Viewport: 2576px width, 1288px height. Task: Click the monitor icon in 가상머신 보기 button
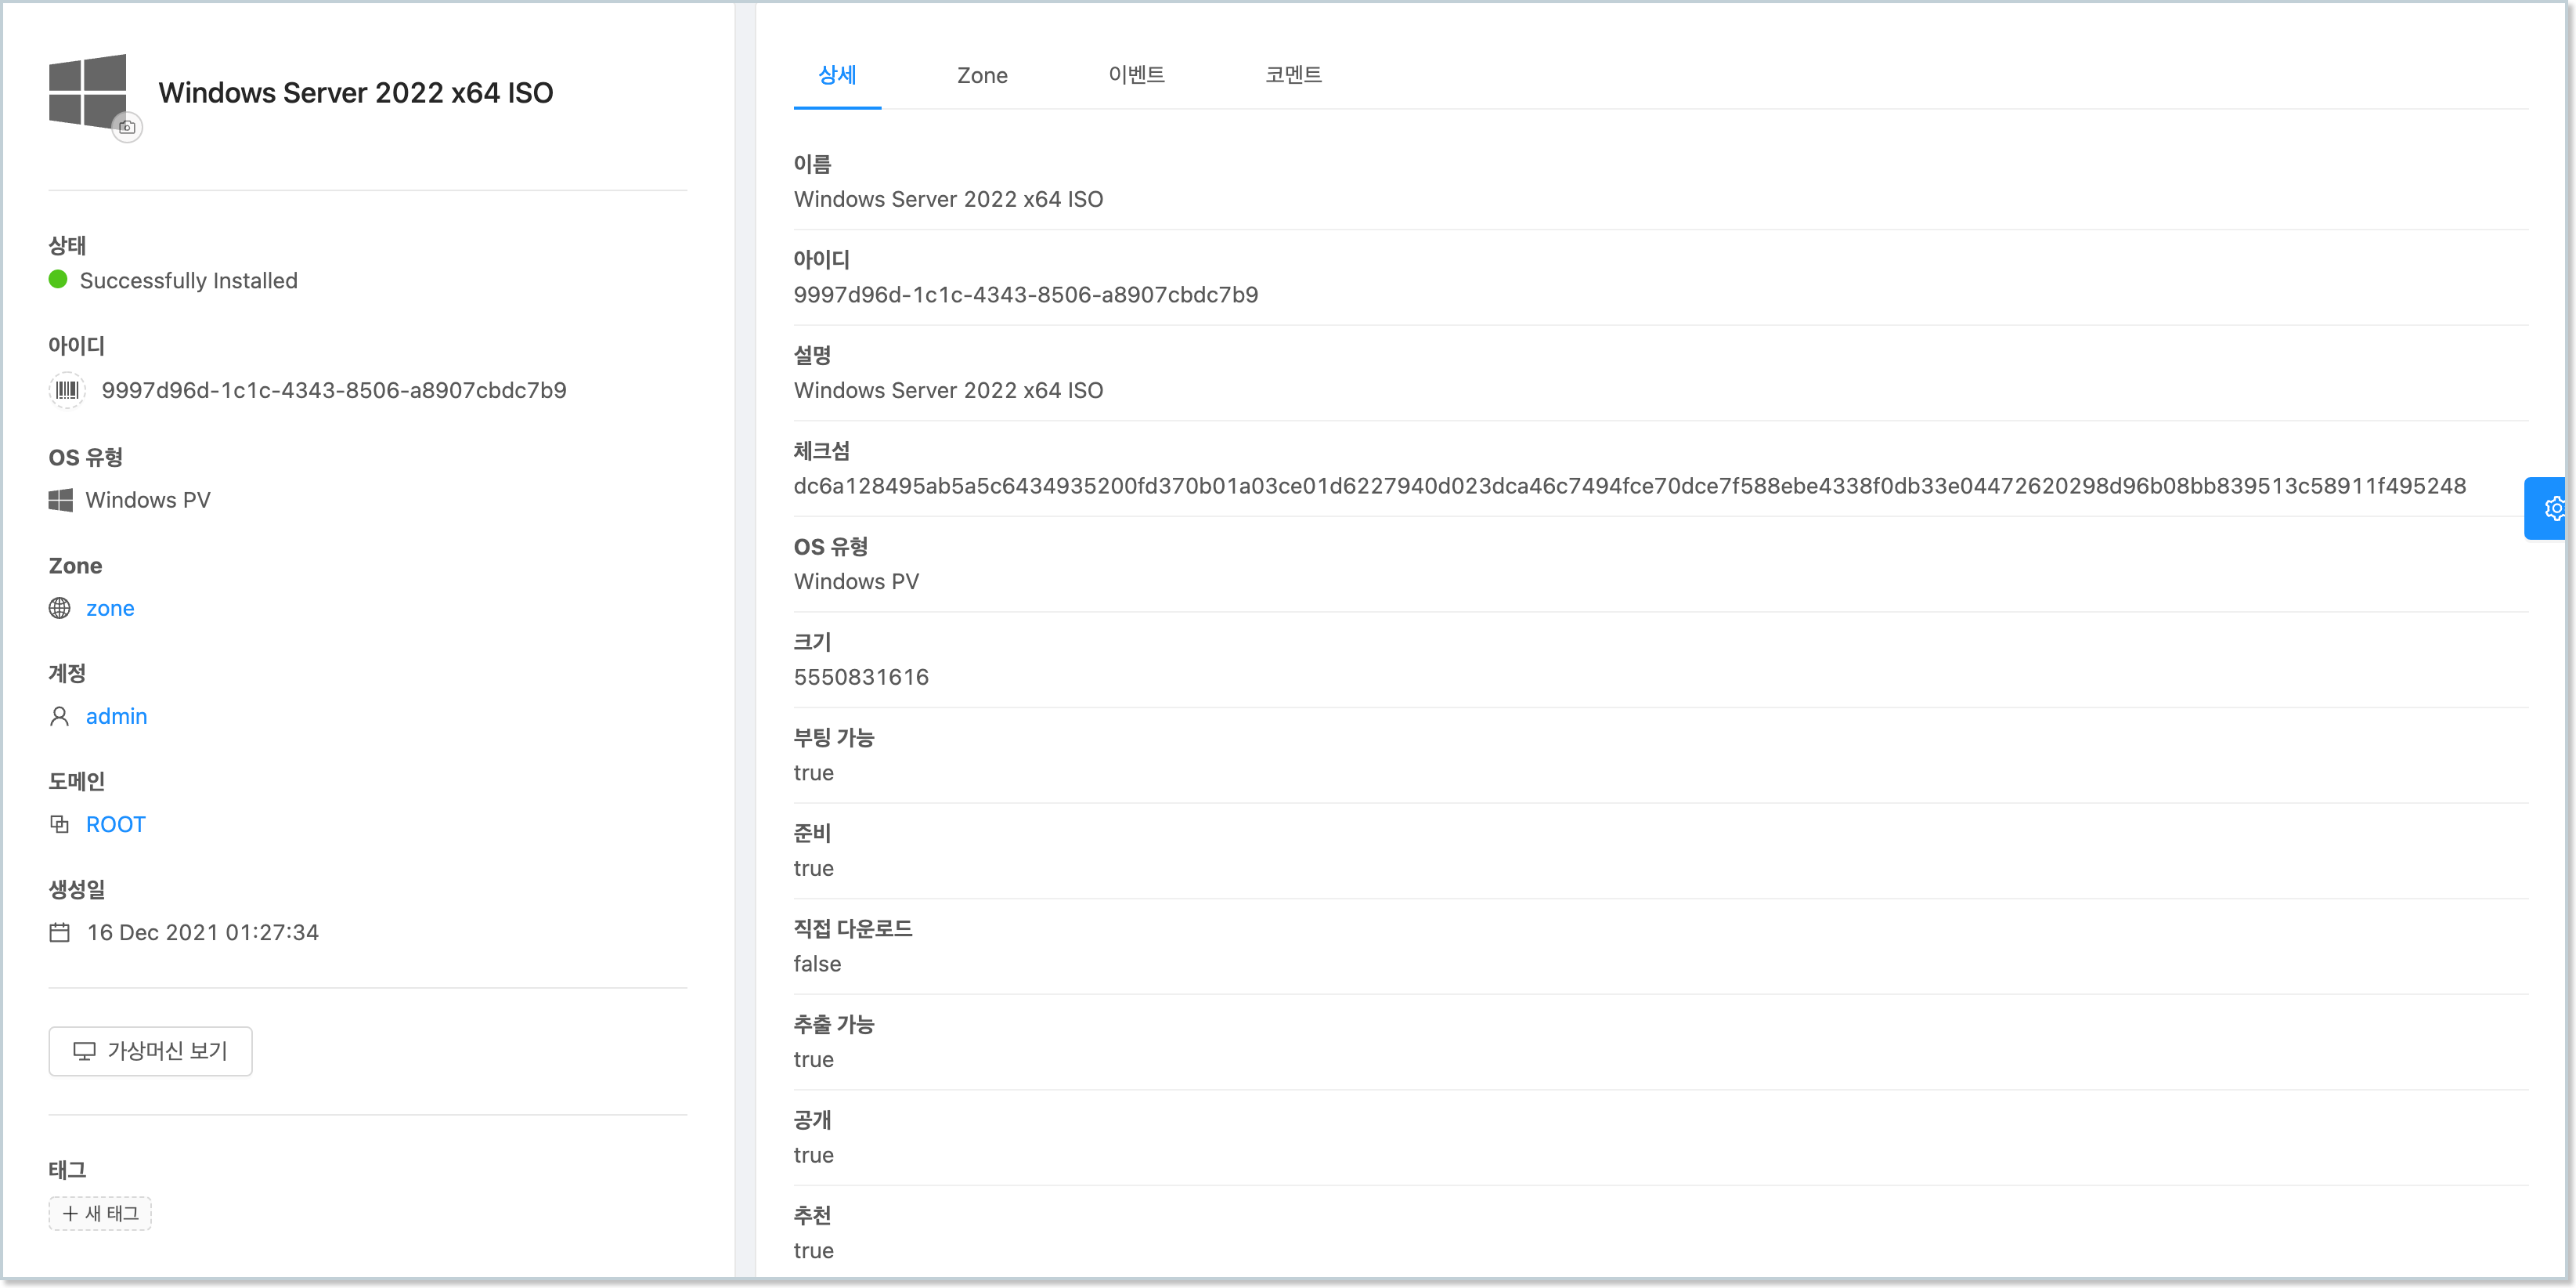click(x=84, y=1051)
